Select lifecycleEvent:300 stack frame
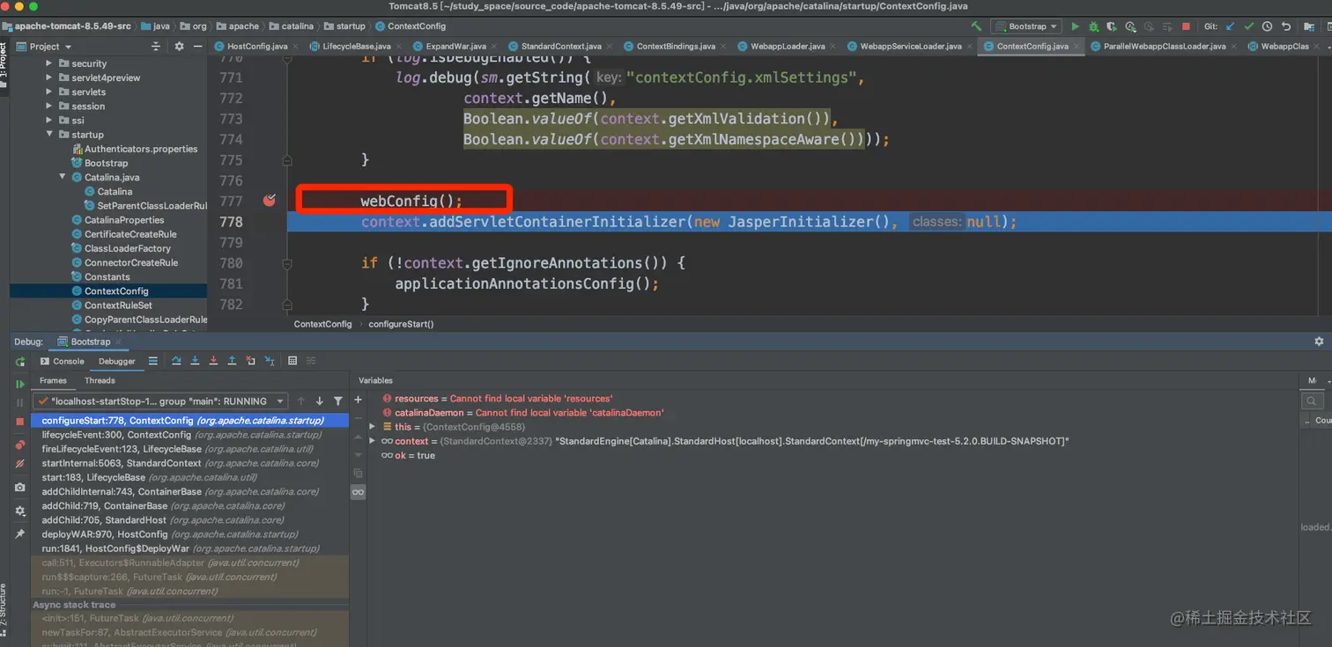Viewport: 1332px width, 647px height. pos(190,435)
